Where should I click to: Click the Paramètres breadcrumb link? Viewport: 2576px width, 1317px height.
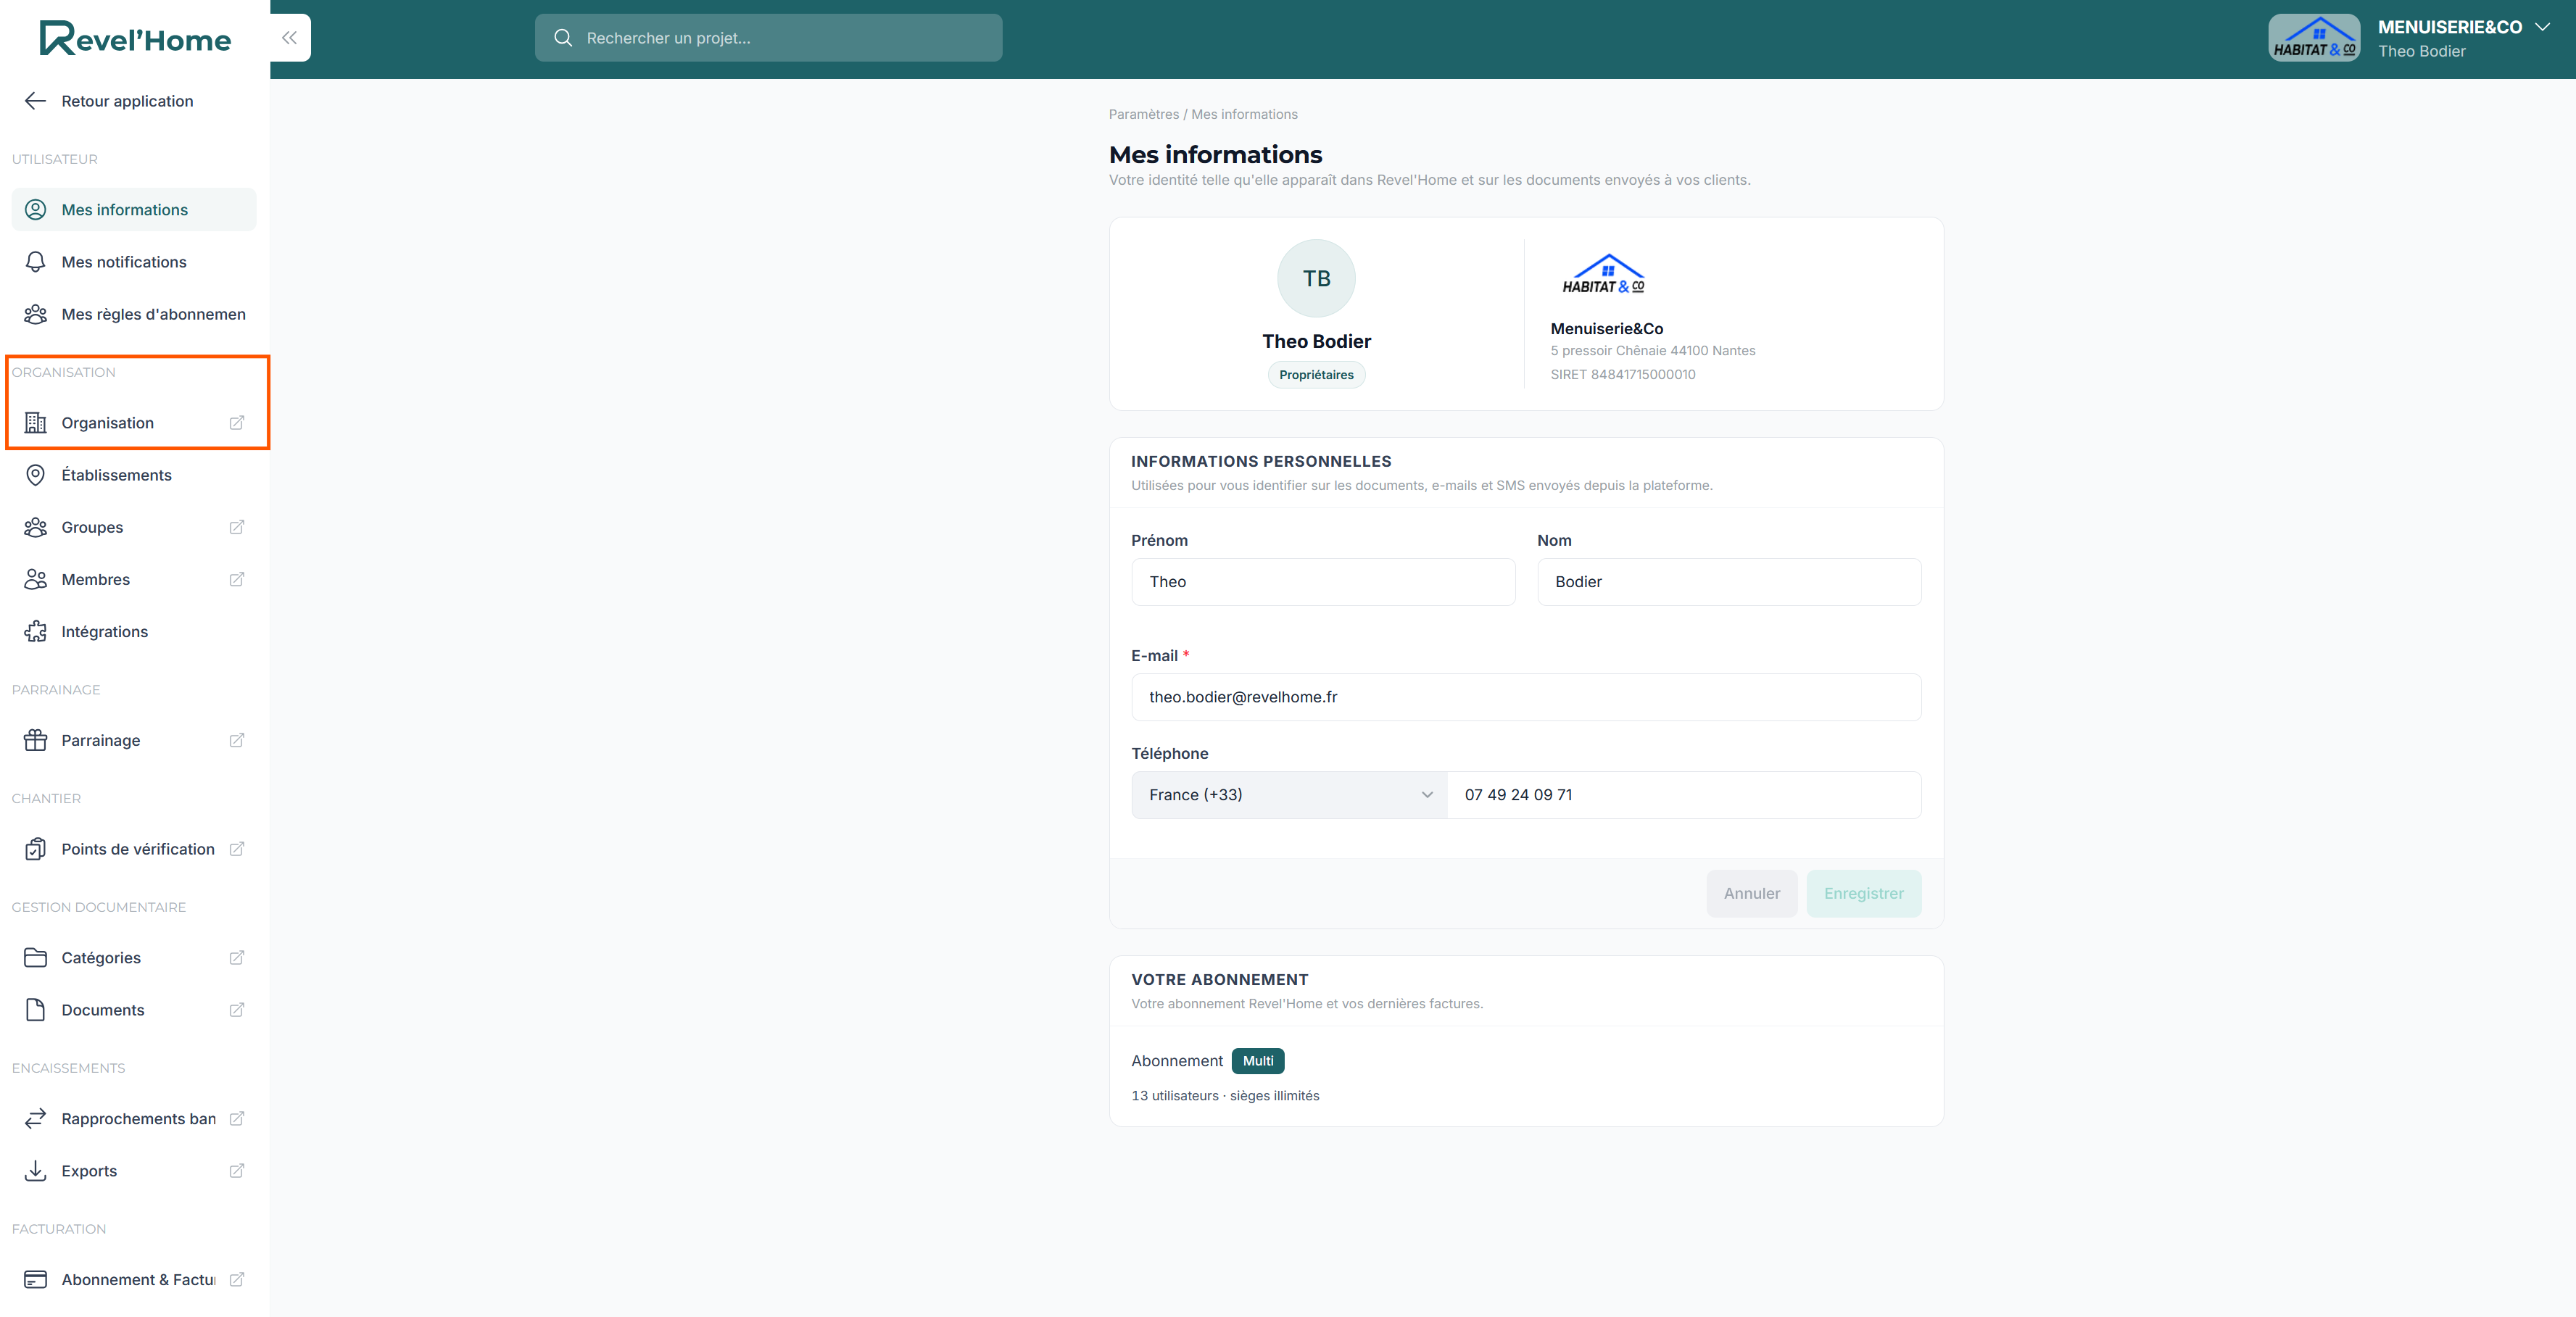click(1143, 114)
